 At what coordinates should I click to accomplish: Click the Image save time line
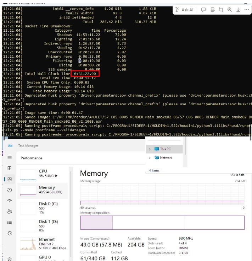54,113
